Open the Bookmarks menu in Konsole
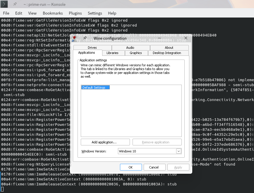This screenshot has width=254, height=193. coord(53,13)
